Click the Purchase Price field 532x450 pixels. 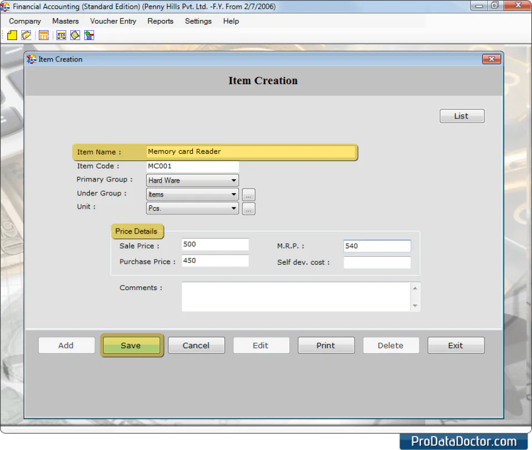tap(215, 261)
